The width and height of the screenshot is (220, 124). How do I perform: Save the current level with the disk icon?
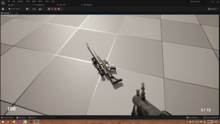tap(3, 9)
